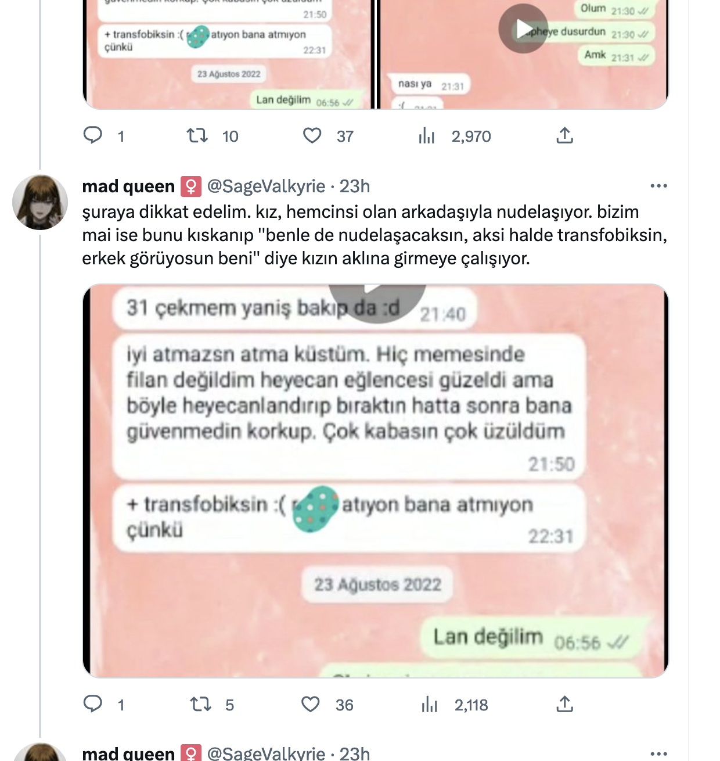Open more options for the bottom mad queen tweet
The width and height of the screenshot is (720, 761).
pos(658,753)
